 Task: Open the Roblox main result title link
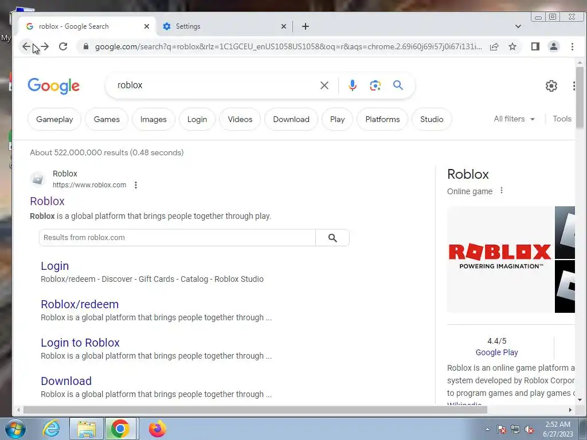tap(47, 201)
